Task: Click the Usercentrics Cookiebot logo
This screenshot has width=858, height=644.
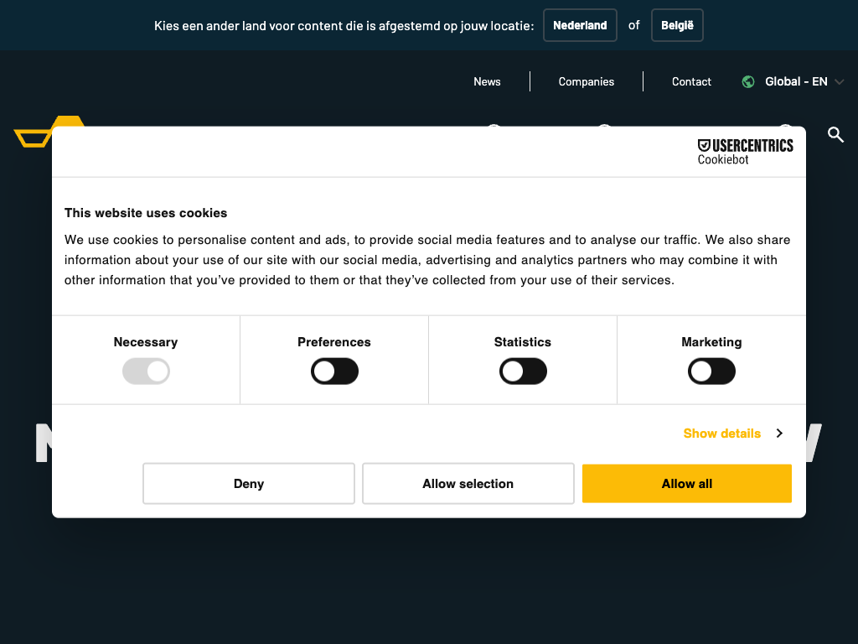Action: pos(745,151)
